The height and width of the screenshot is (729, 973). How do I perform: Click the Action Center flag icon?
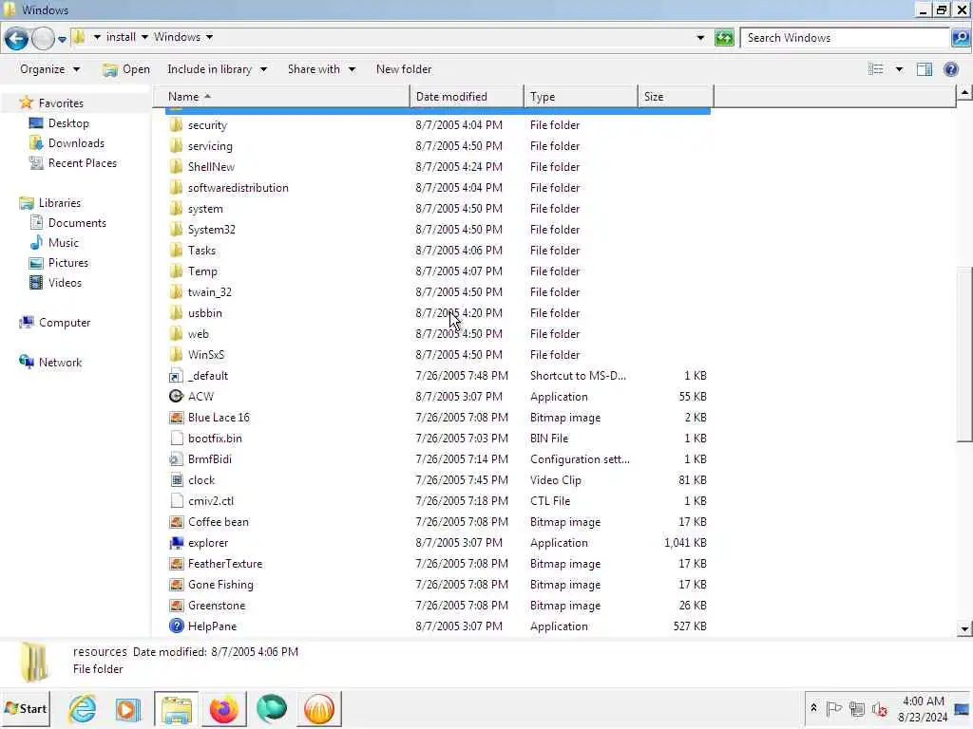(834, 709)
